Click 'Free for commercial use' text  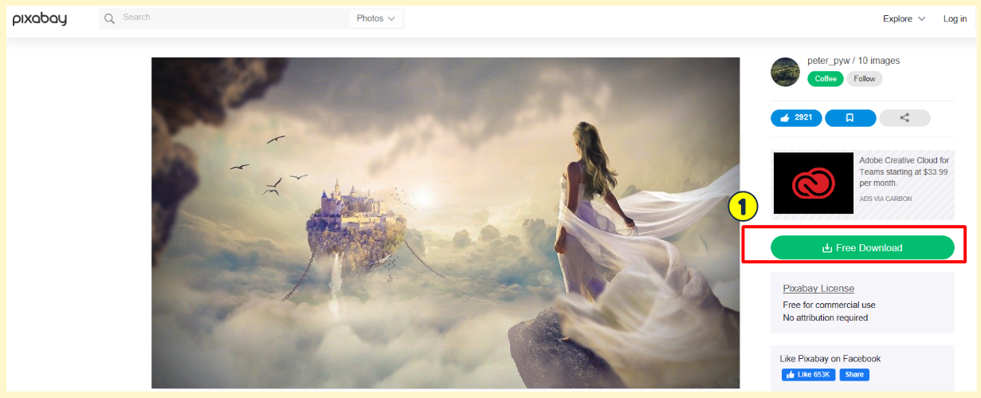click(x=829, y=305)
